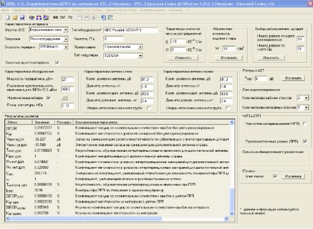Click Изменить under rain intensity region selection

pyautogui.click(x=271, y=58)
